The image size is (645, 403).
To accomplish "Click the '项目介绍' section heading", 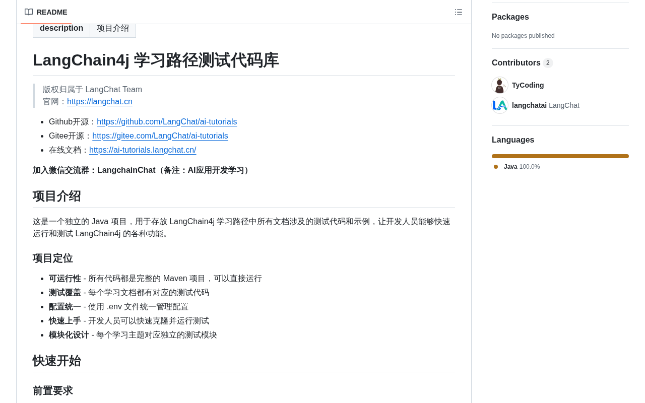I will click(x=57, y=196).
